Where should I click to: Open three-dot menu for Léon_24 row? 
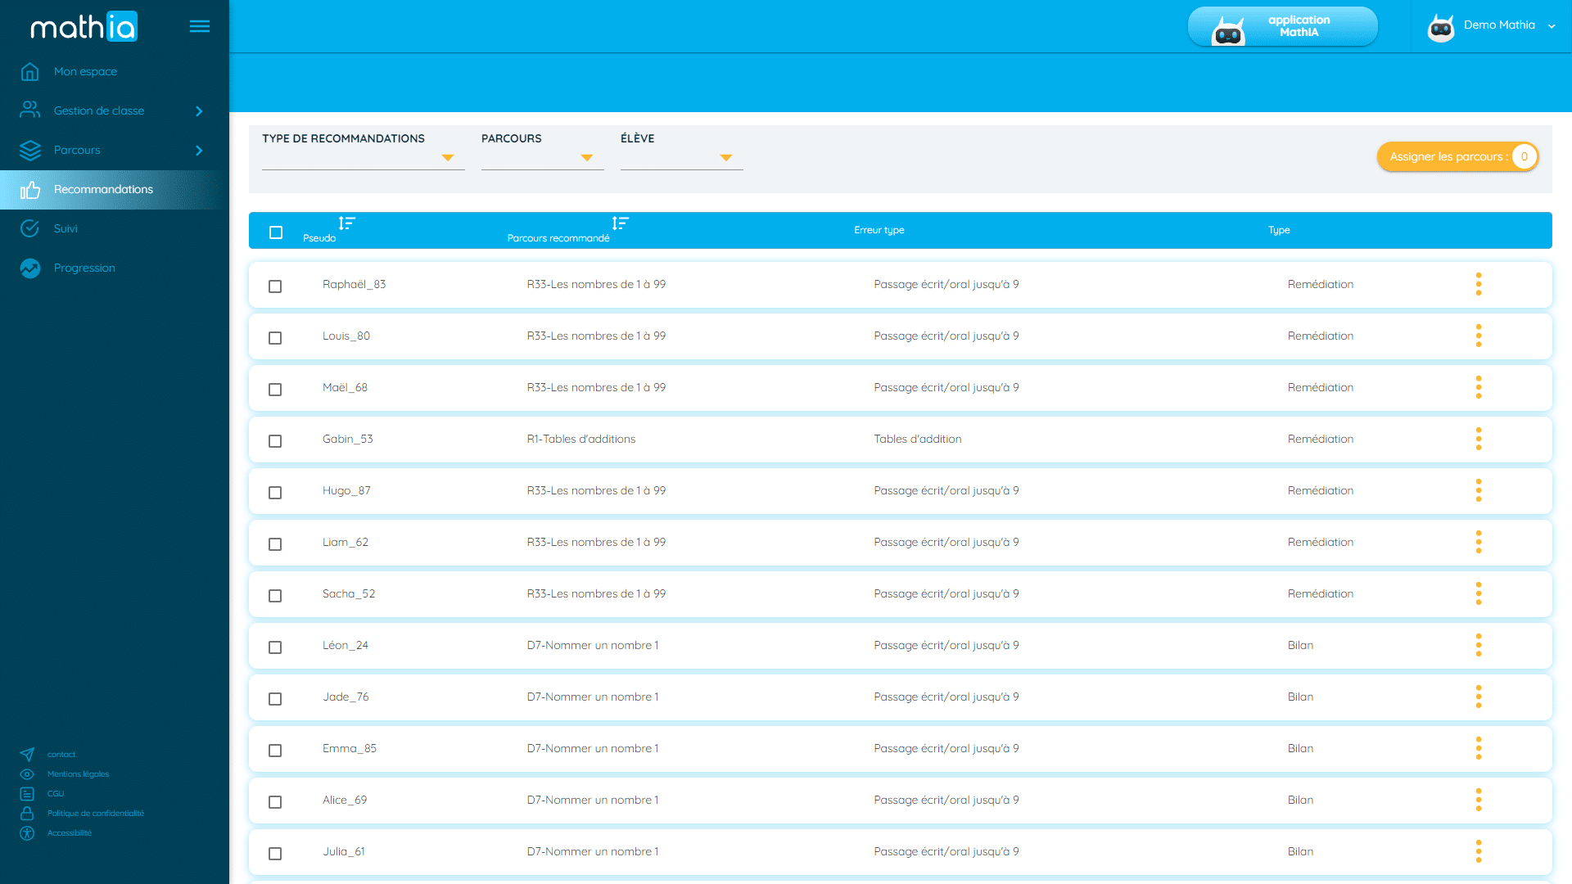tap(1478, 645)
